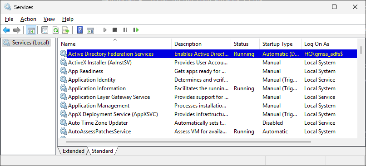Viewport: 366px width, 166px height.
Task: Click the Start Service play icon
Action: pyautogui.click(x=105, y=30)
